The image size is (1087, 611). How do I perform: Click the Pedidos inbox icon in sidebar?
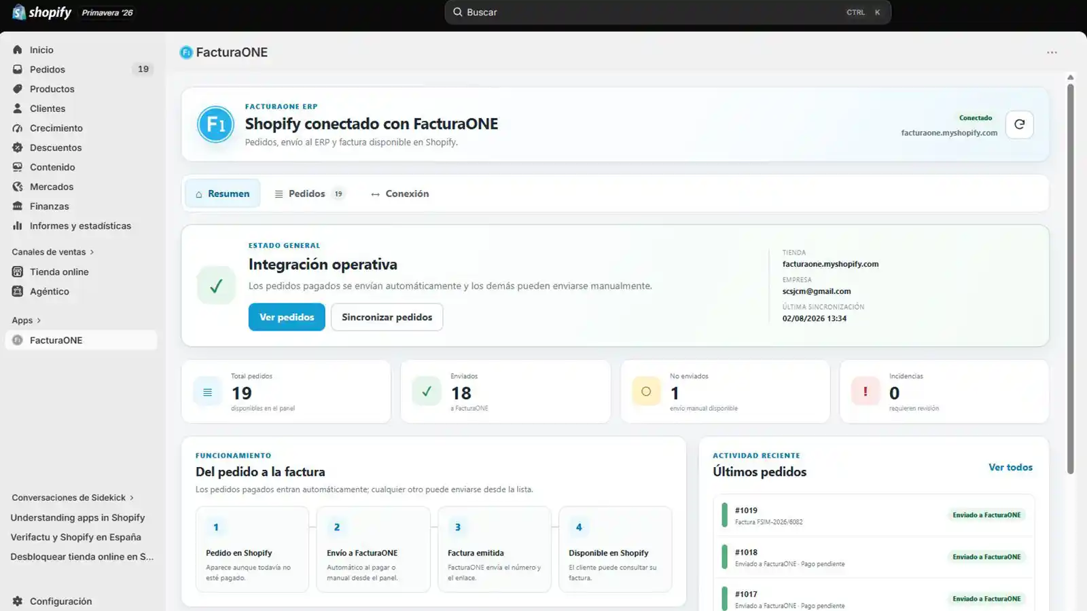pyautogui.click(x=18, y=69)
